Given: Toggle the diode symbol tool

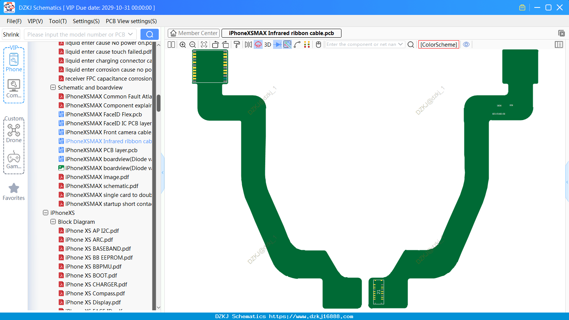Looking at the screenshot, I should tap(278, 44).
